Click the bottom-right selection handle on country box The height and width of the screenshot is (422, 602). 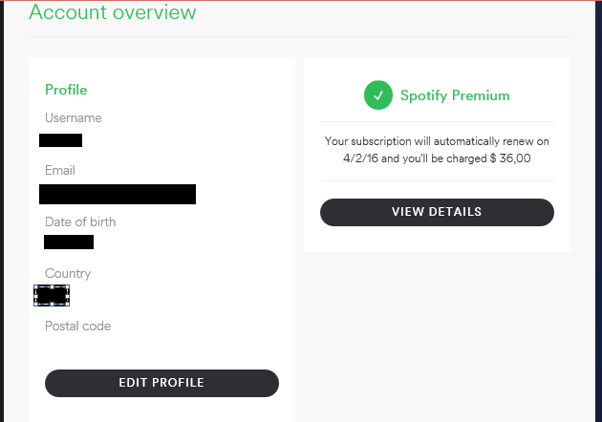click(68, 305)
